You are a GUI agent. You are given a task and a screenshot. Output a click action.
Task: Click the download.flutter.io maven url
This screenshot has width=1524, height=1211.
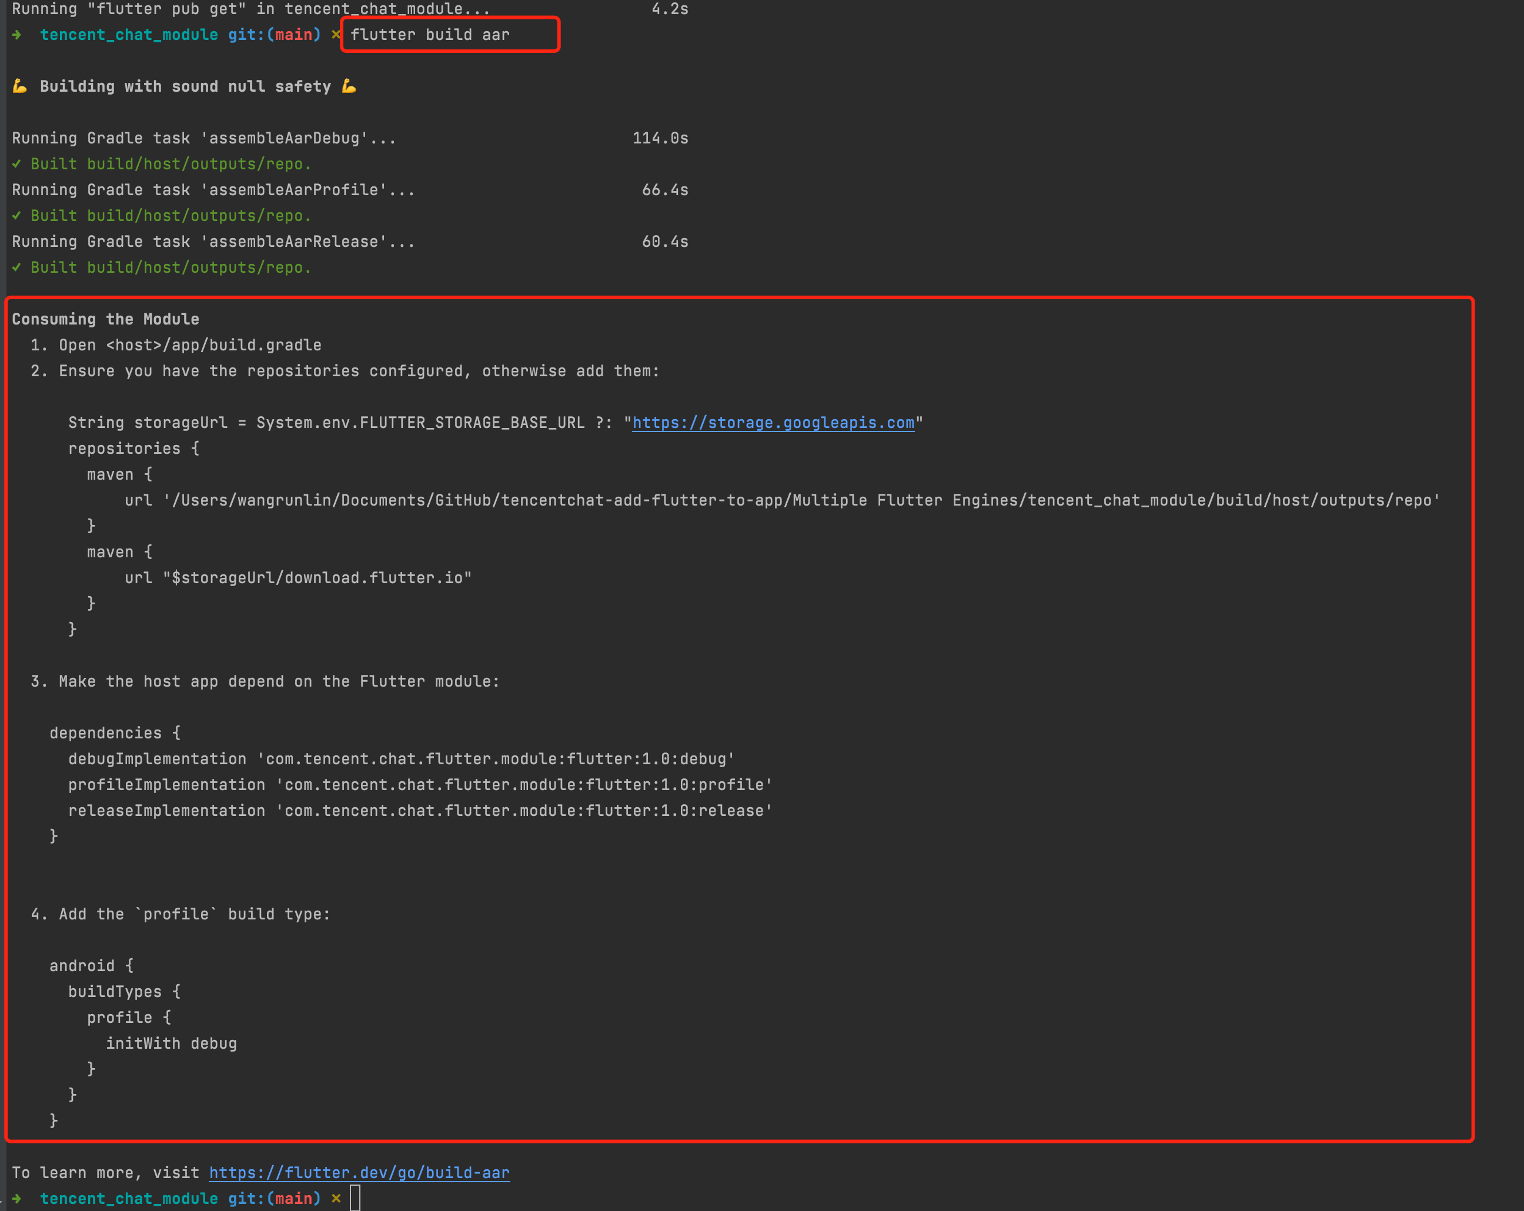(317, 578)
